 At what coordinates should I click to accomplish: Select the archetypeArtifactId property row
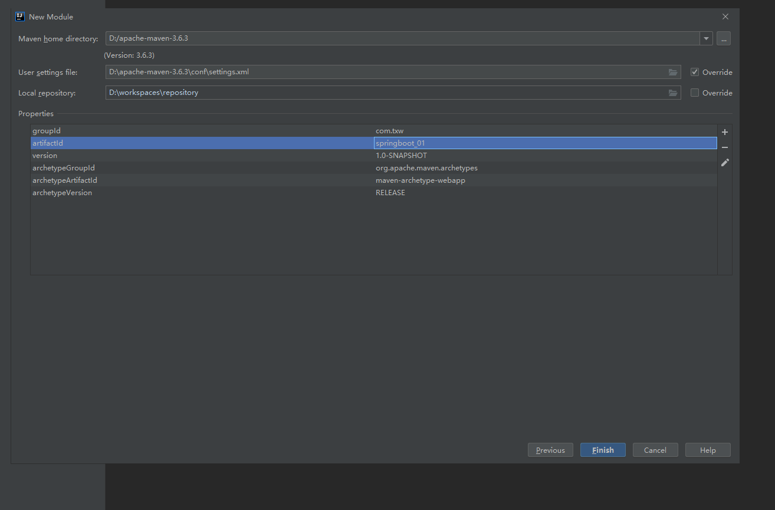(374, 180)
